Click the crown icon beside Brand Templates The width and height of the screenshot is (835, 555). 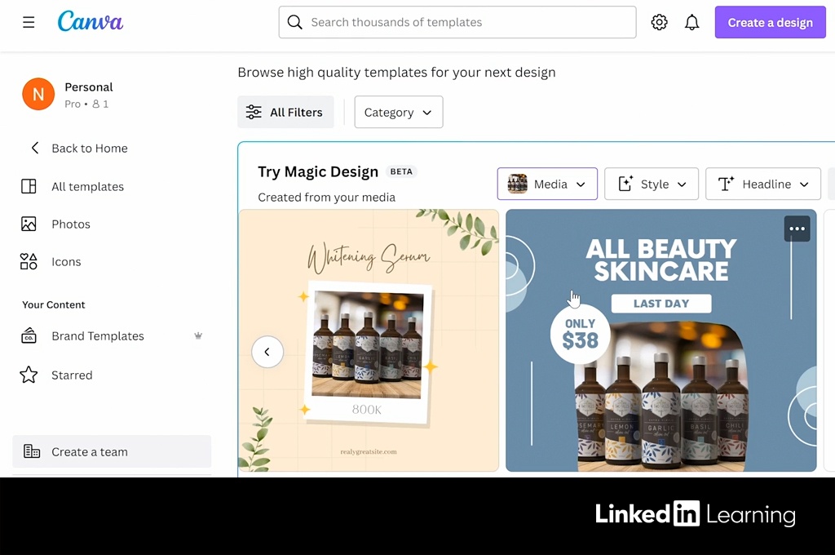pyautogui.click(x=198, y=335)
